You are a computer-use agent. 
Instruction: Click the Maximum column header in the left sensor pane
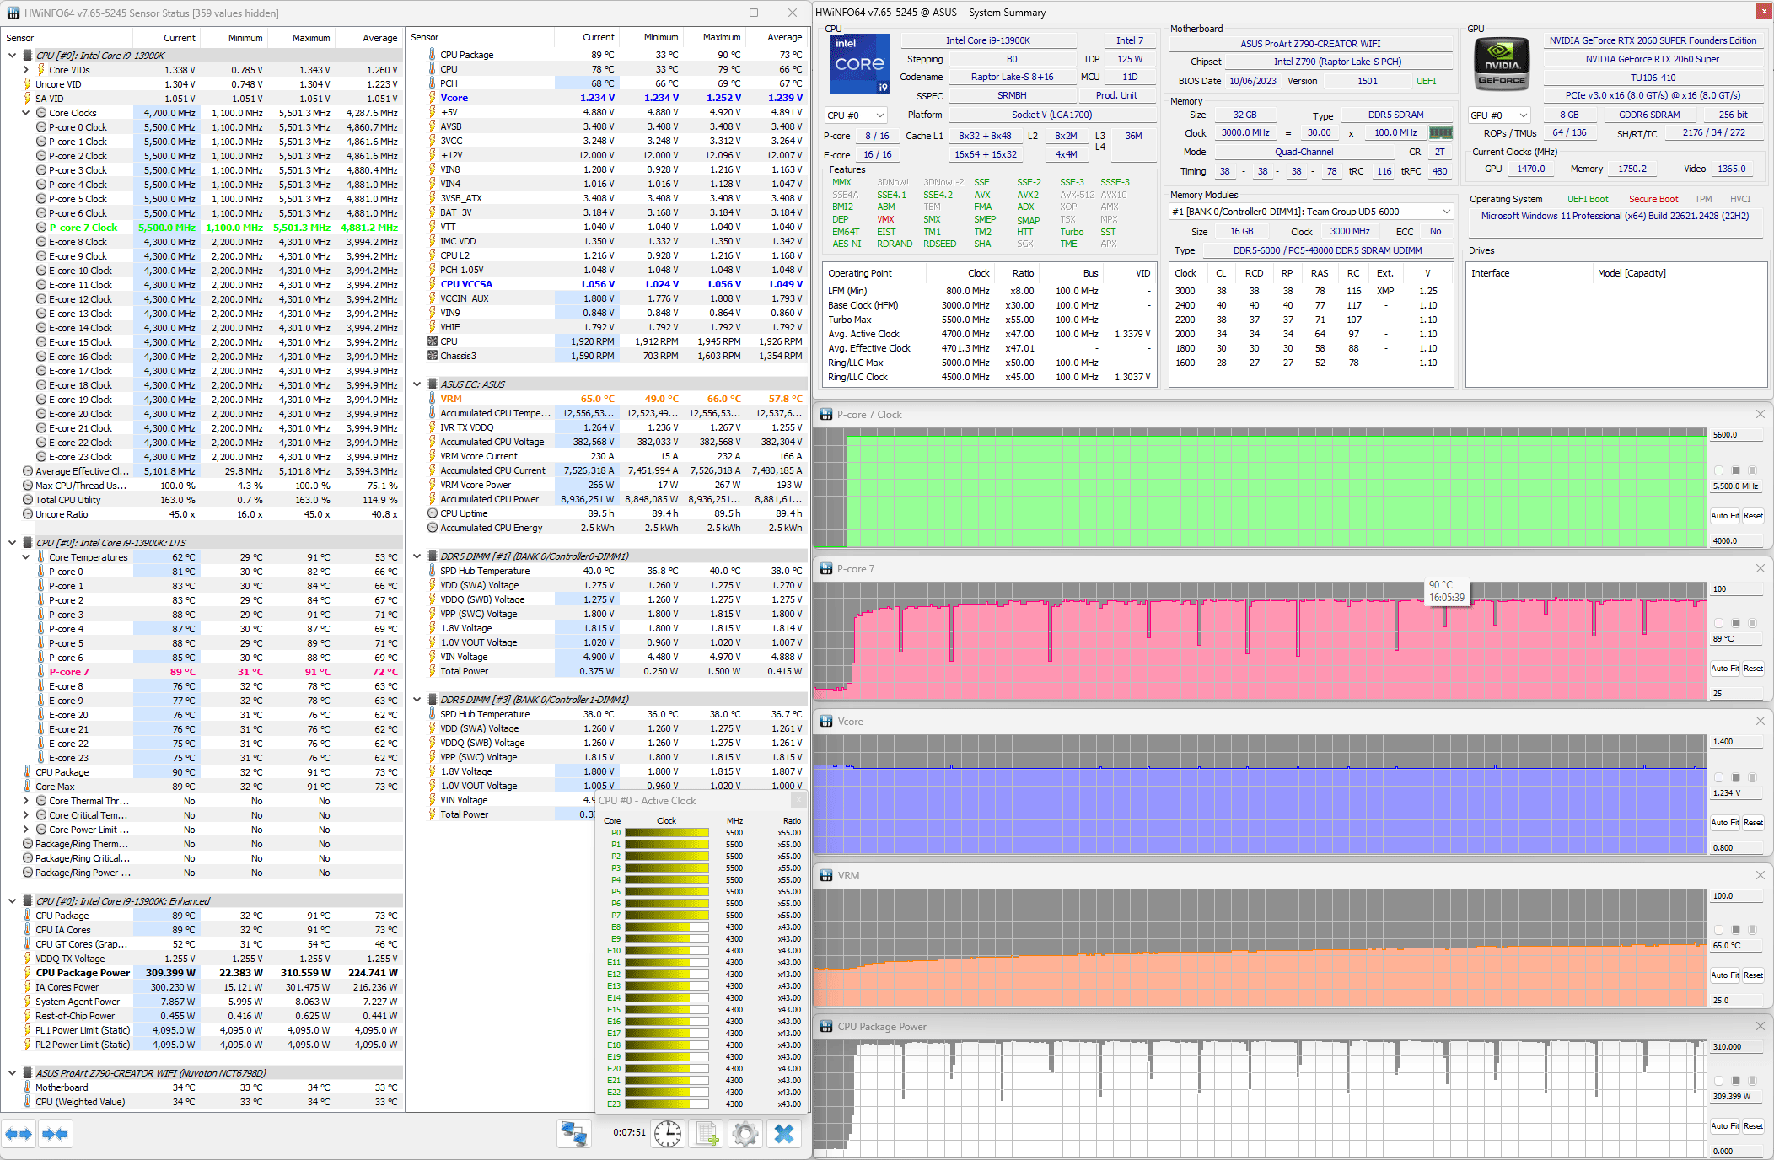[x=302, y=38]
